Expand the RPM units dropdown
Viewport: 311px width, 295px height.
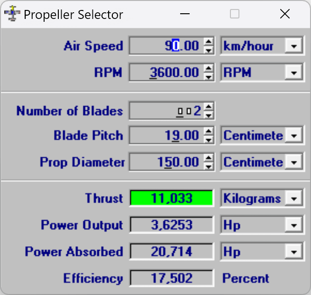[295, 73]
